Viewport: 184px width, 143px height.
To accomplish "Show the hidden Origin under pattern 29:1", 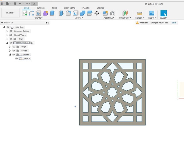I will tap(14, 47).
